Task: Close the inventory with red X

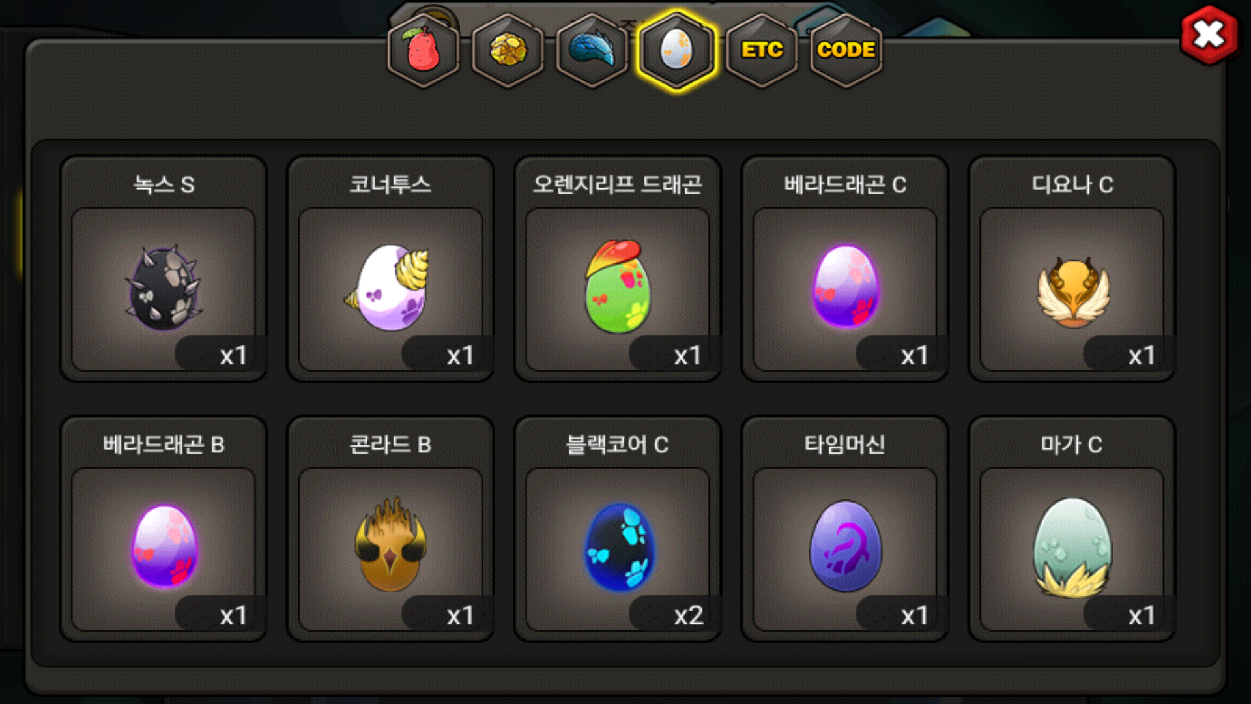Action: [1209, 35]
